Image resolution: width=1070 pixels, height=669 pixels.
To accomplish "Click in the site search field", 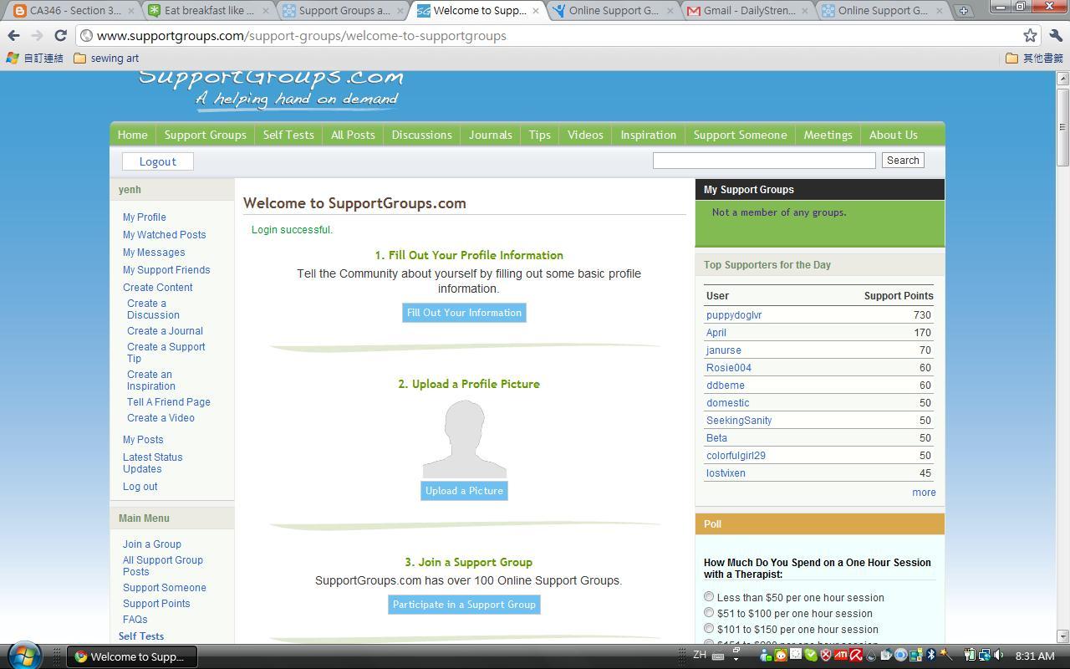I will point(764,161).
